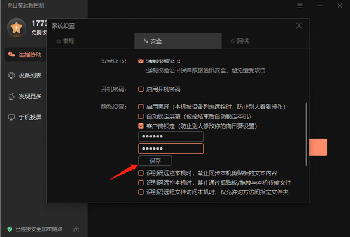The height and width of the screenshot is (237, 350).
Task: Check 禁止同步本机剪贴板的文本内容 option
Action: coord(141,173)
